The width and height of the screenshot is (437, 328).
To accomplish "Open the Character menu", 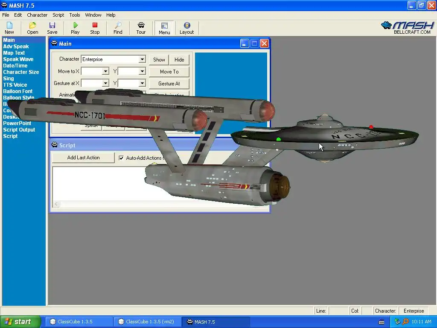I will pyautogui.click(x=37, y=15).
